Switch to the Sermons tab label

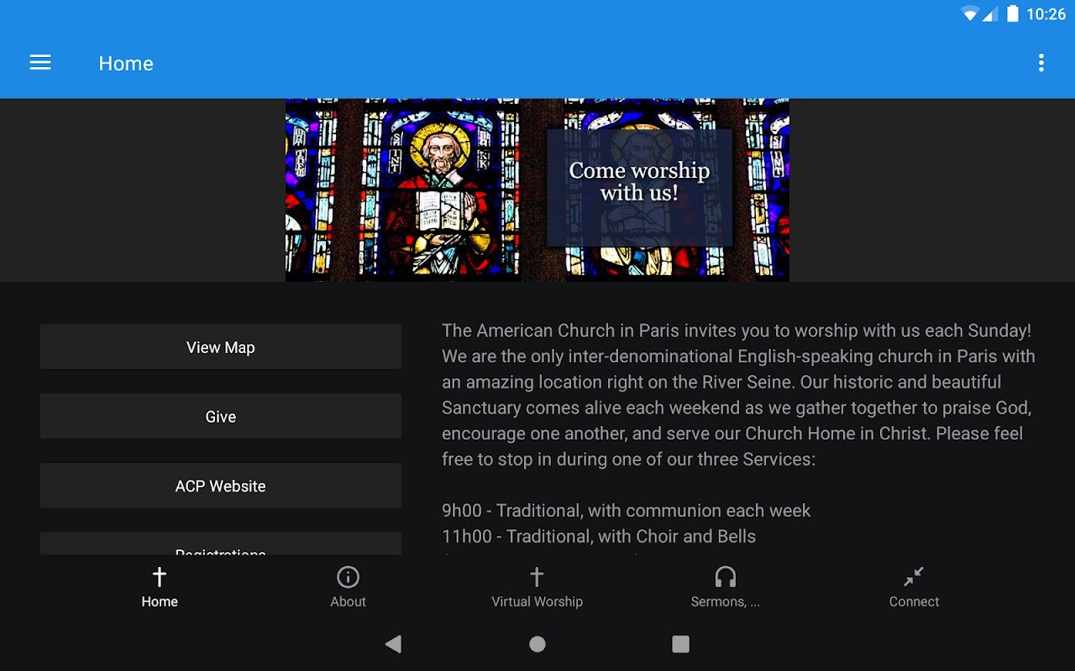(726, 601)
